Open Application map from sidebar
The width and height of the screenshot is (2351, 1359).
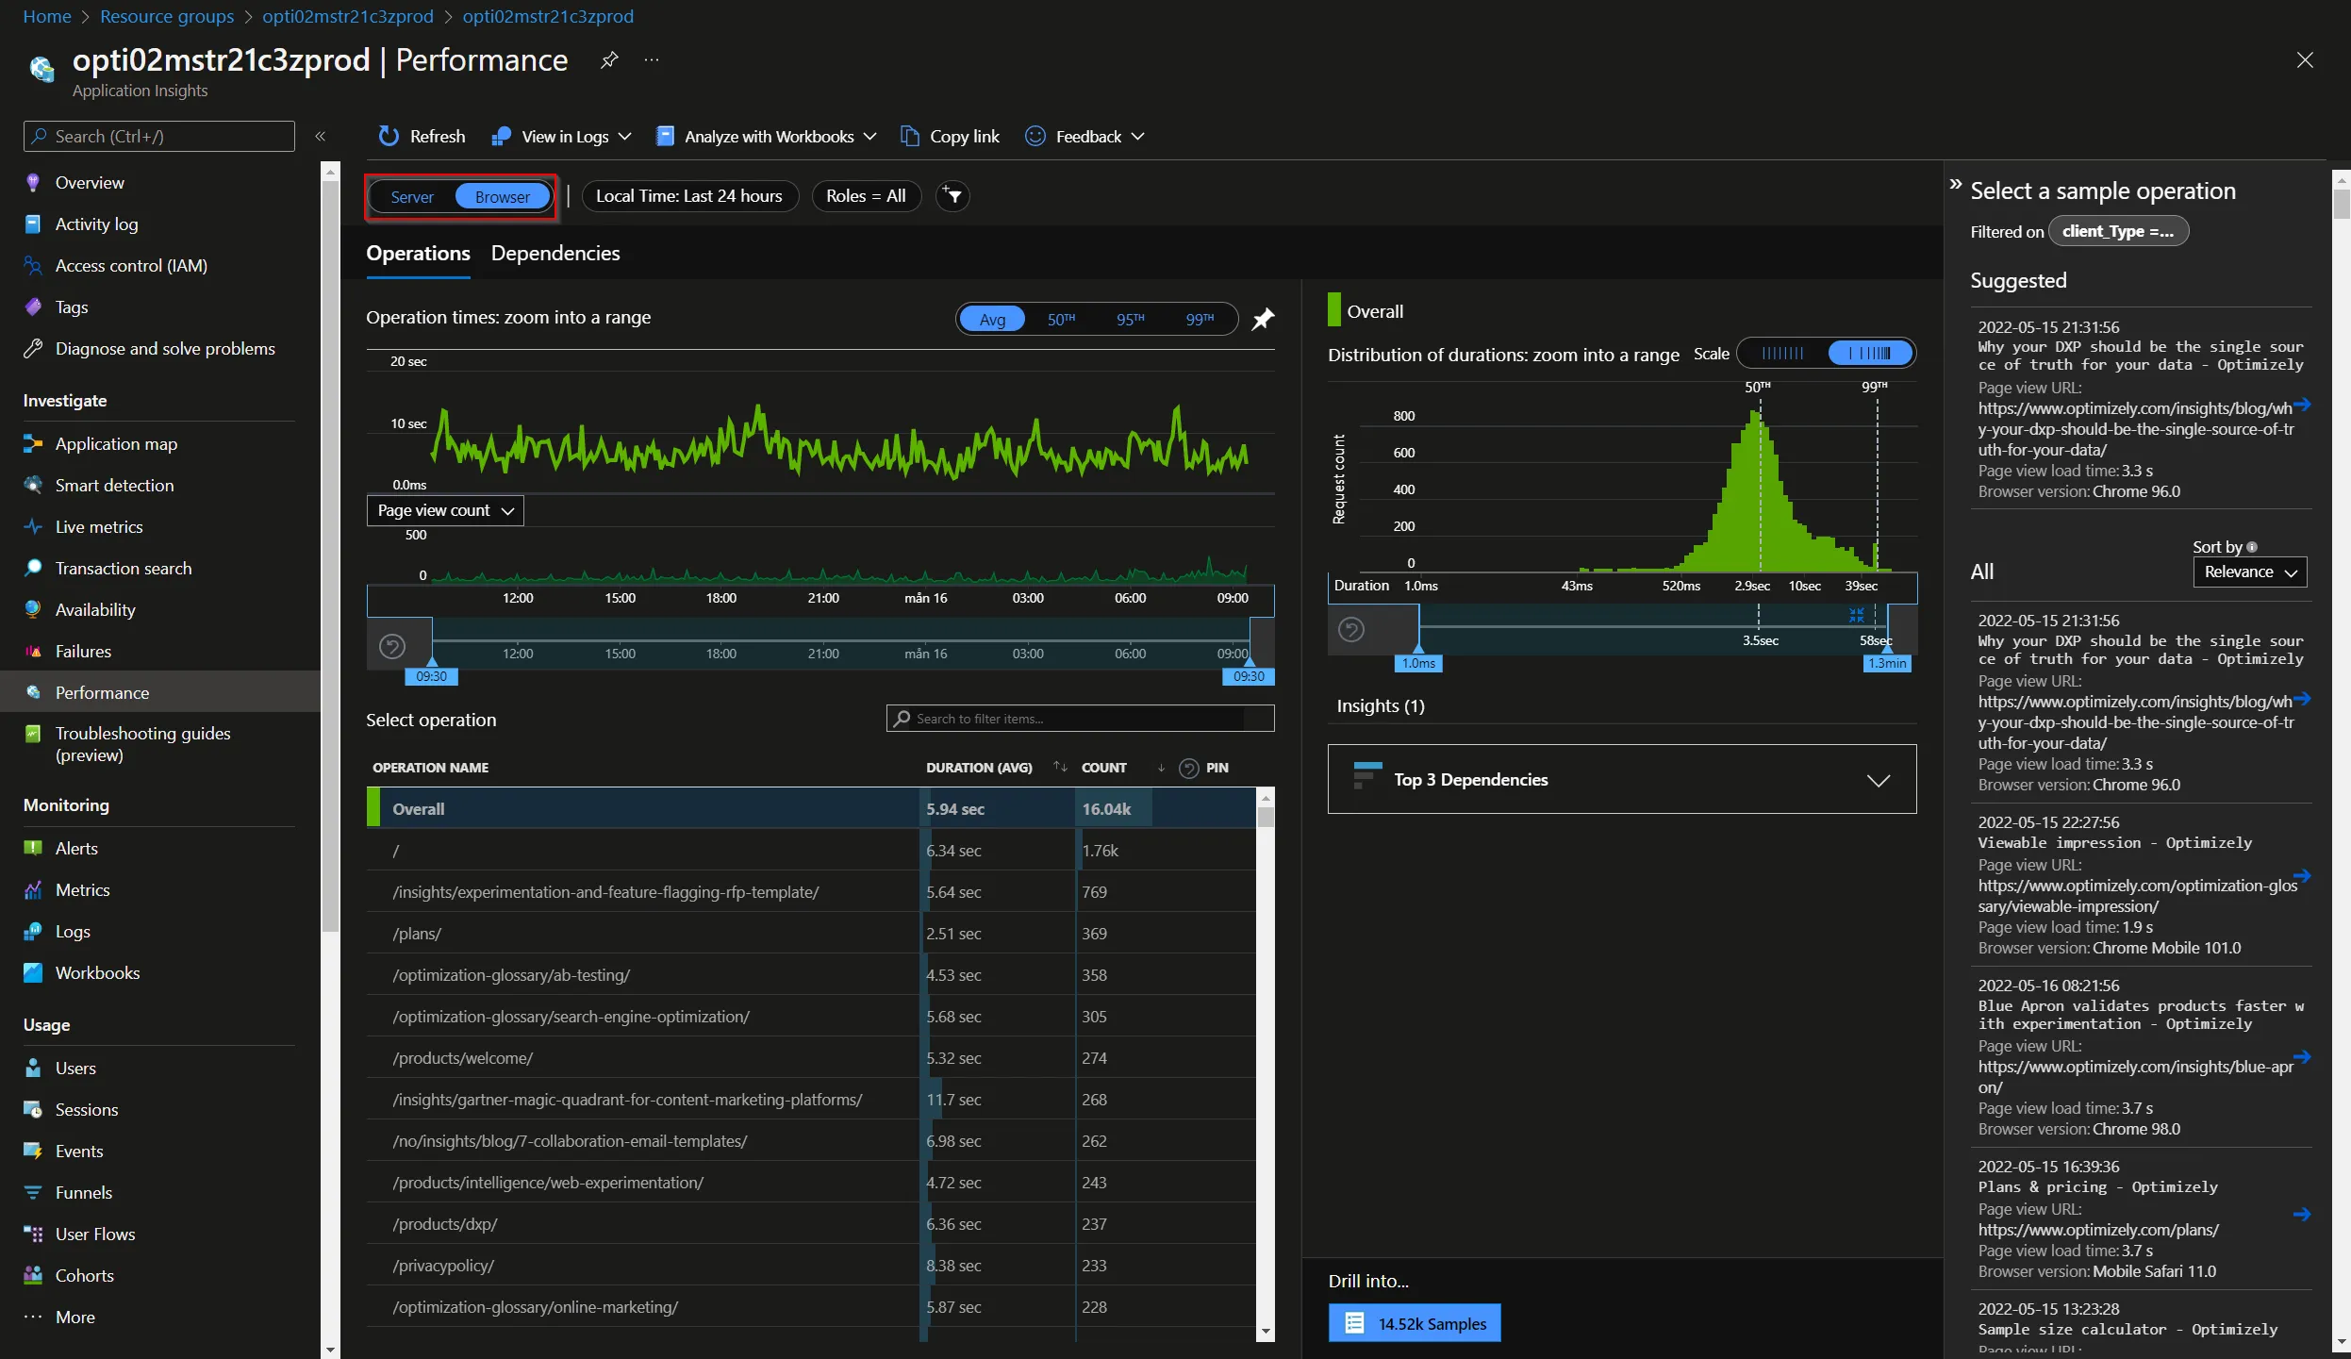(x=116, y=443)
